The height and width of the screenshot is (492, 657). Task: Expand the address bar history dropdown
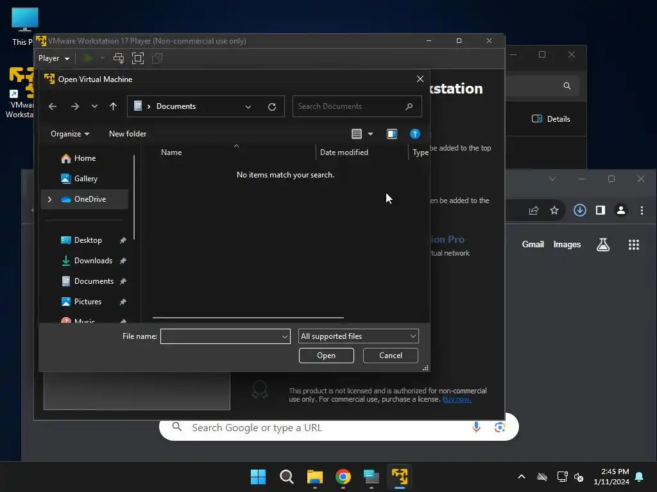(x=248, y=107)
